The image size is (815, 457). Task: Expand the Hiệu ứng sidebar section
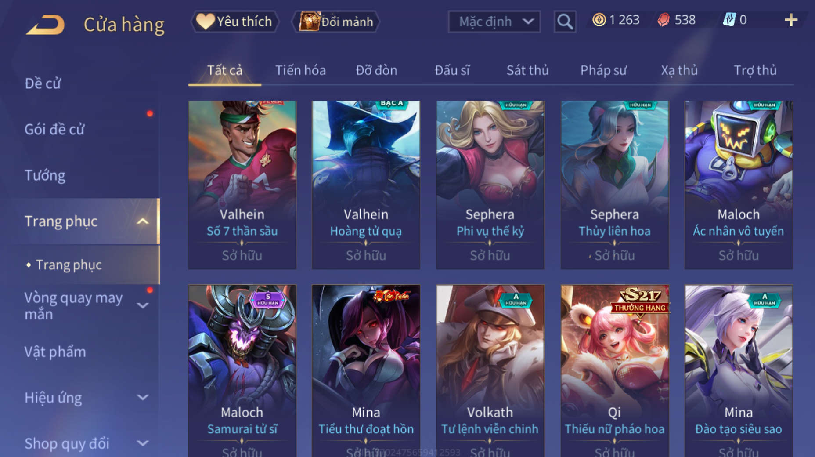point(143,398)
